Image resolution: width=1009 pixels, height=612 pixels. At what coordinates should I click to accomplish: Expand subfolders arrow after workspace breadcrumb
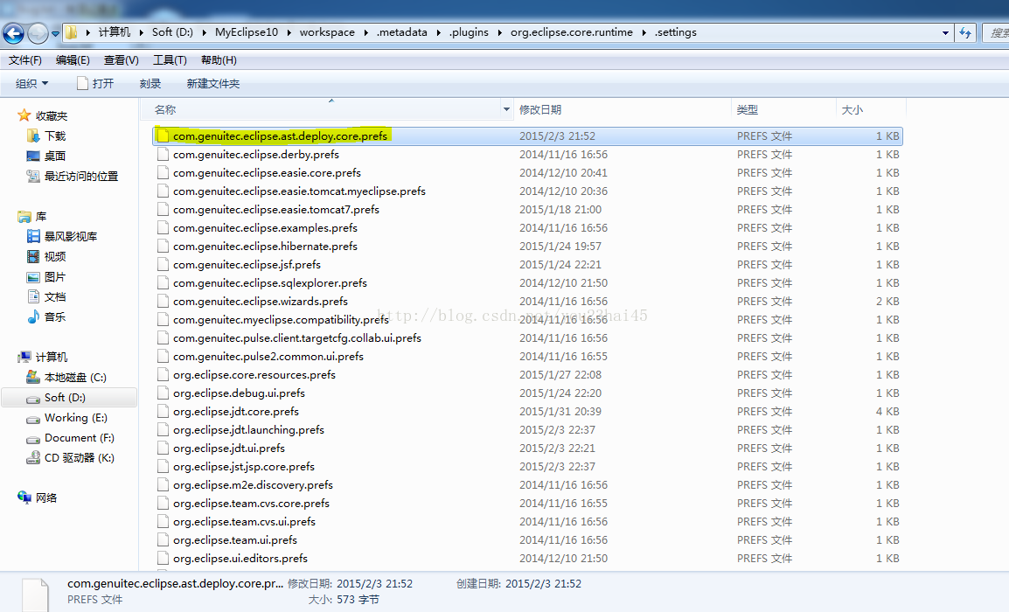pyautogui.click(x=365, y=32)
